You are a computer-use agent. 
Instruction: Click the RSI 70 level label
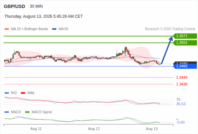[178, 99]
